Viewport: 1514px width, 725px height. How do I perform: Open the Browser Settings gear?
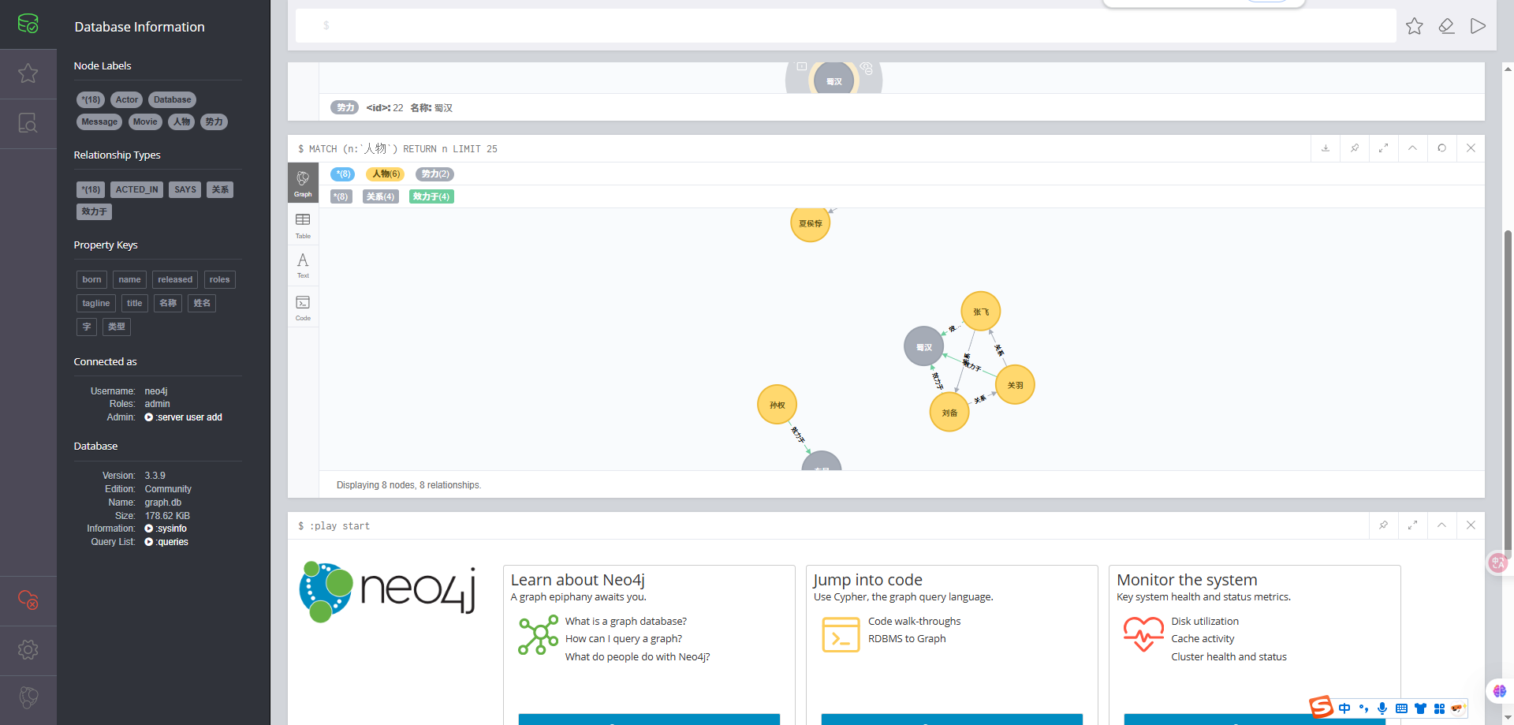[28, 650]
